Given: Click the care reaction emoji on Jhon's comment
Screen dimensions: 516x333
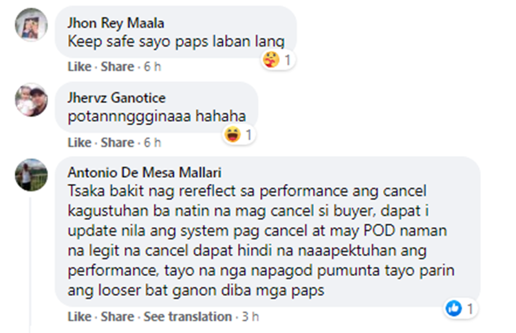Looking at the screenshot, I should (271, 60).
